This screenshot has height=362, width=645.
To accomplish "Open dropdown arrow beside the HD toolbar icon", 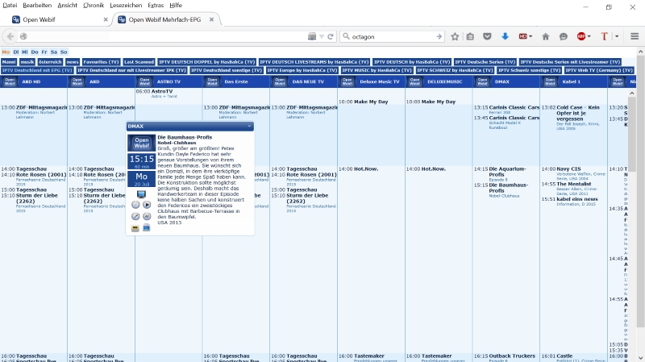I will [531, 36].
